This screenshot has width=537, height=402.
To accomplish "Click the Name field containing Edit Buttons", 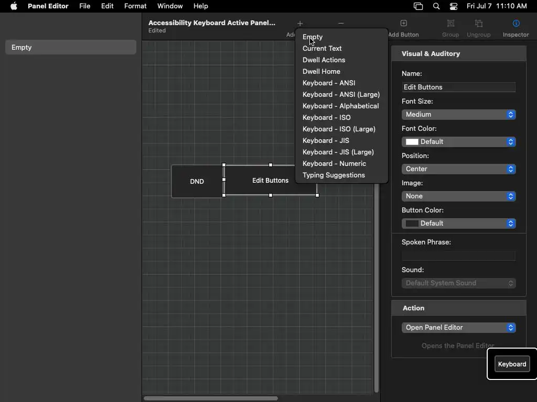I will (x=458, y=87).
